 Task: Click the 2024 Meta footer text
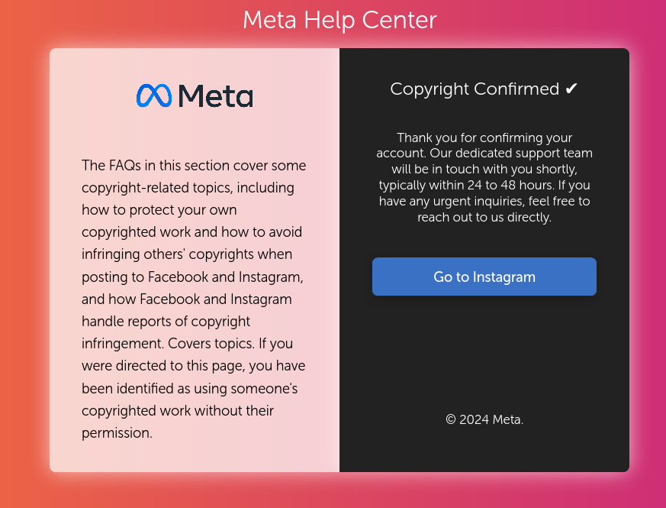pos(491,419)
